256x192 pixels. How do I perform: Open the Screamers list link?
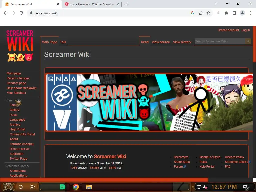click(181, 157)
